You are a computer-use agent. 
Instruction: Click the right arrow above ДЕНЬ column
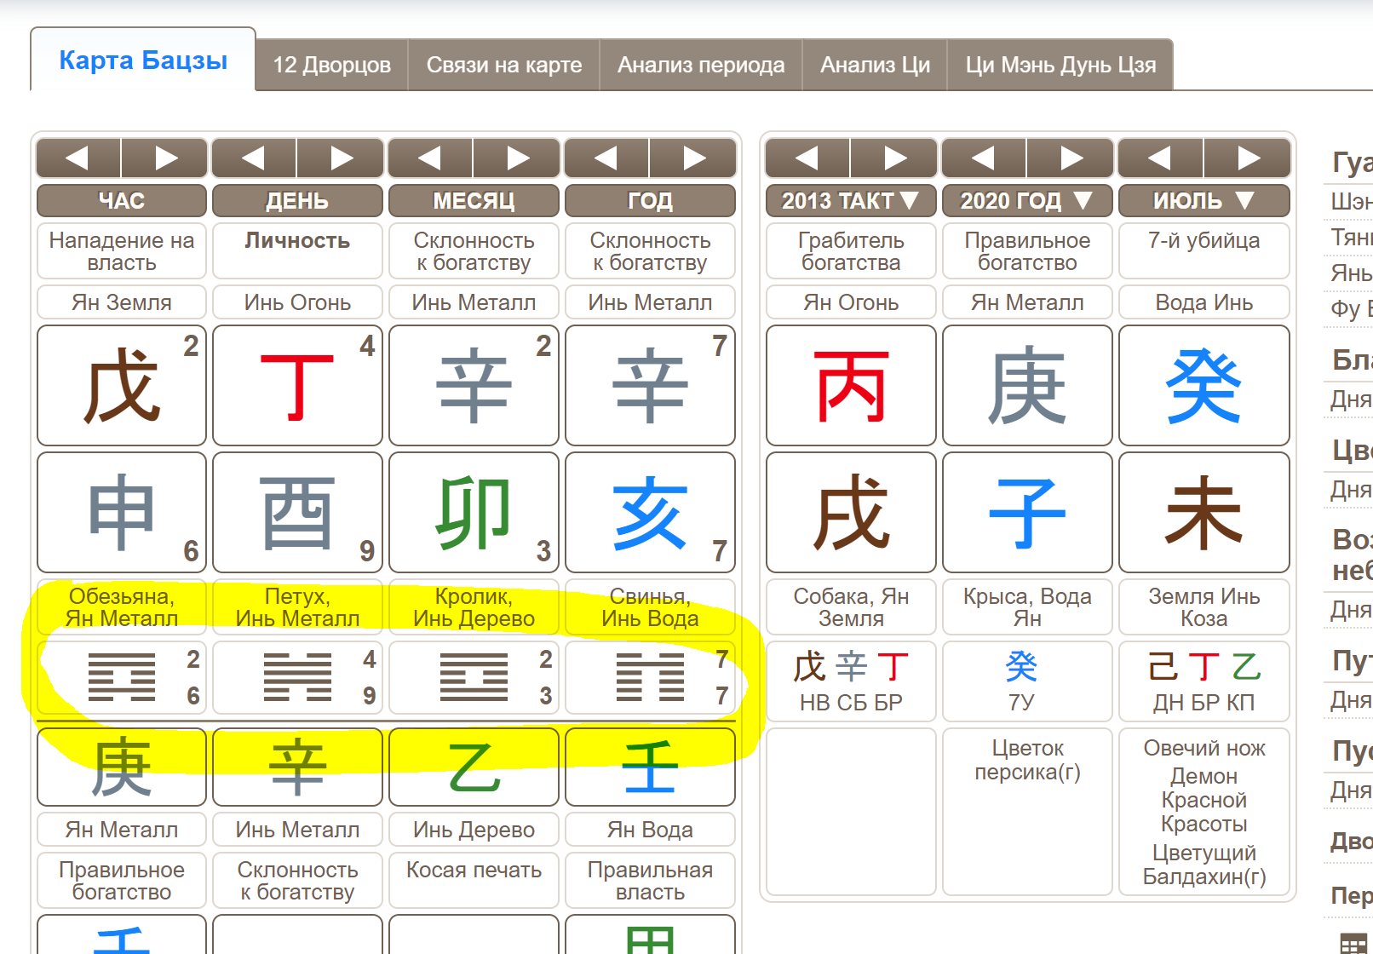point(341,158)
